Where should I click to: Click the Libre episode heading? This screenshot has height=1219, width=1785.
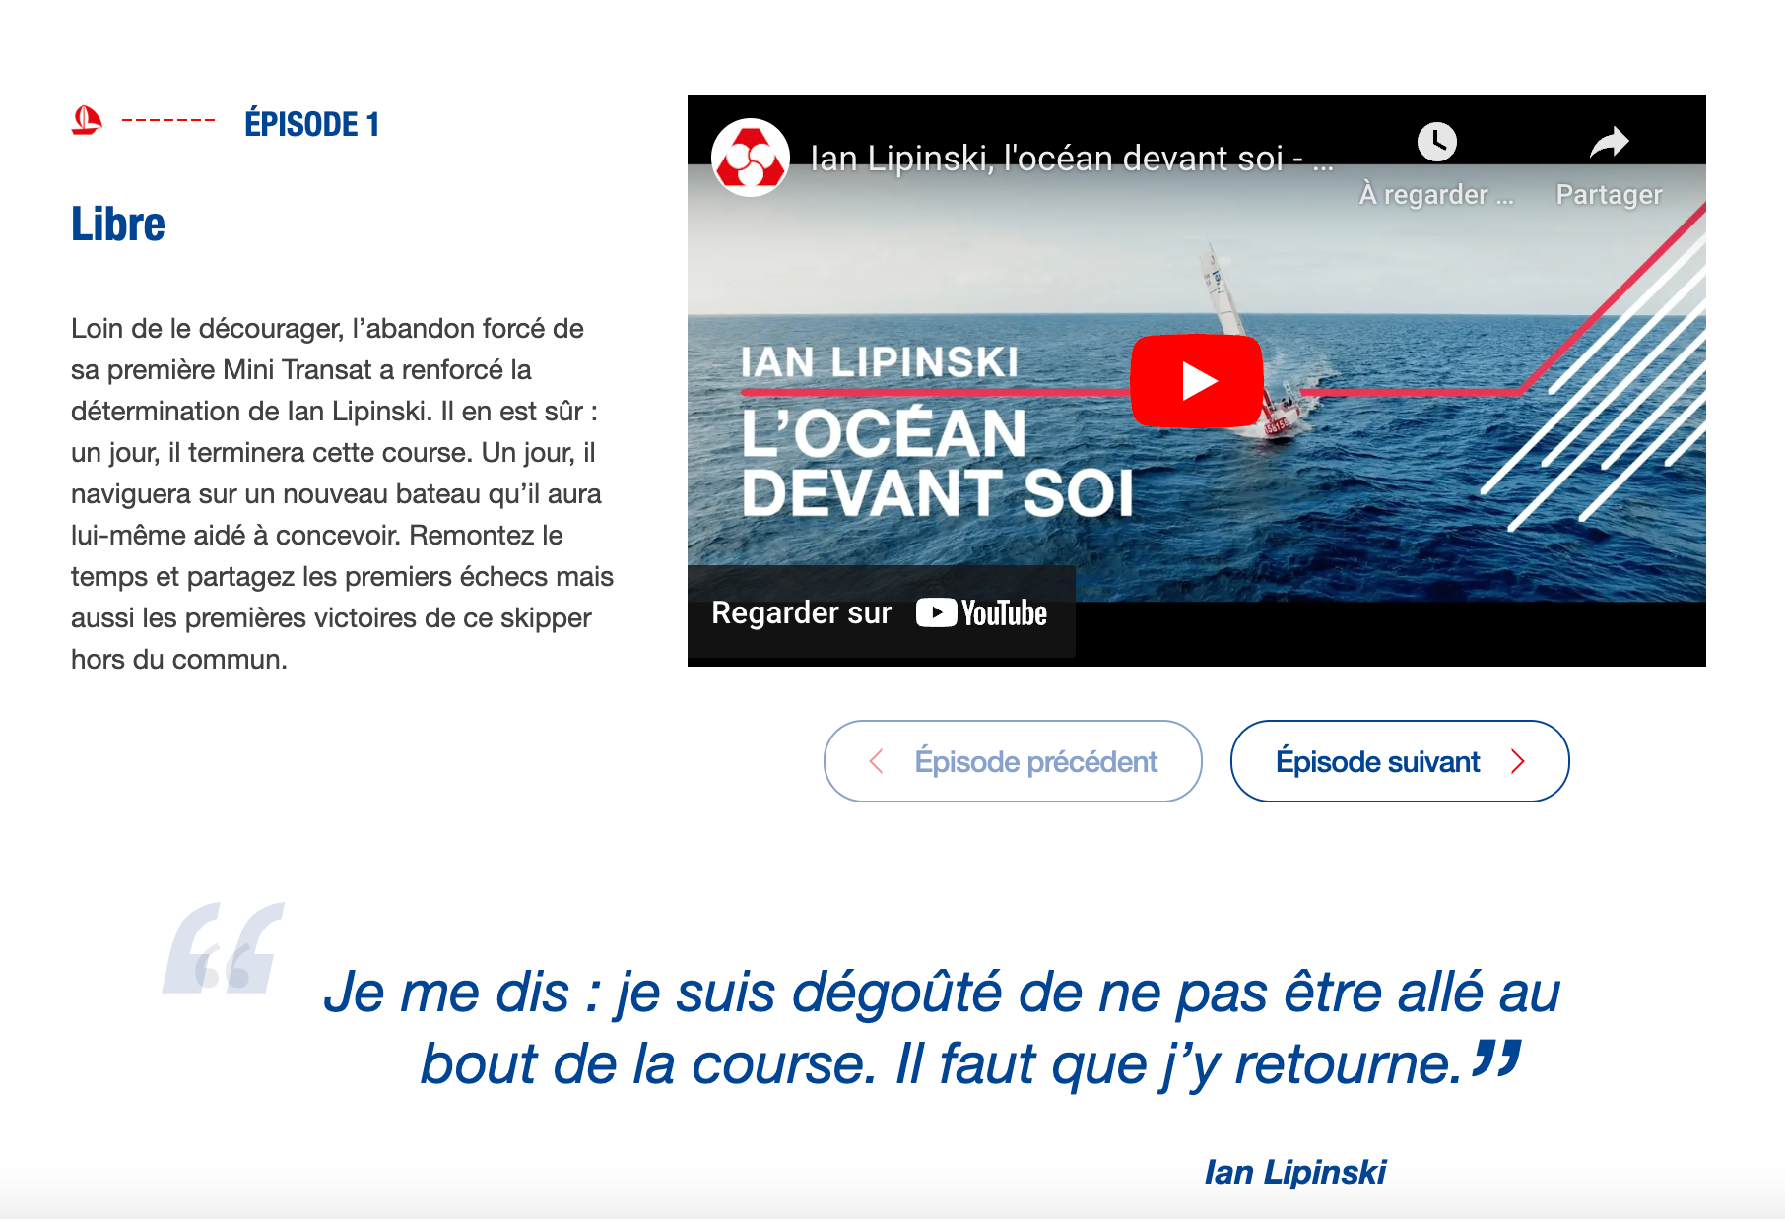118,224
